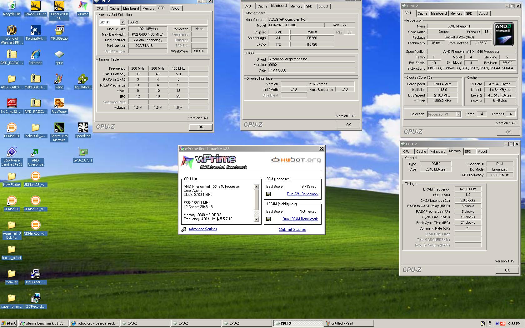This screenshot has width=525, height=328.
Task: Open Mainboard tab in CPU tab CPU-Z window
Action: click(x=439, y=13)
